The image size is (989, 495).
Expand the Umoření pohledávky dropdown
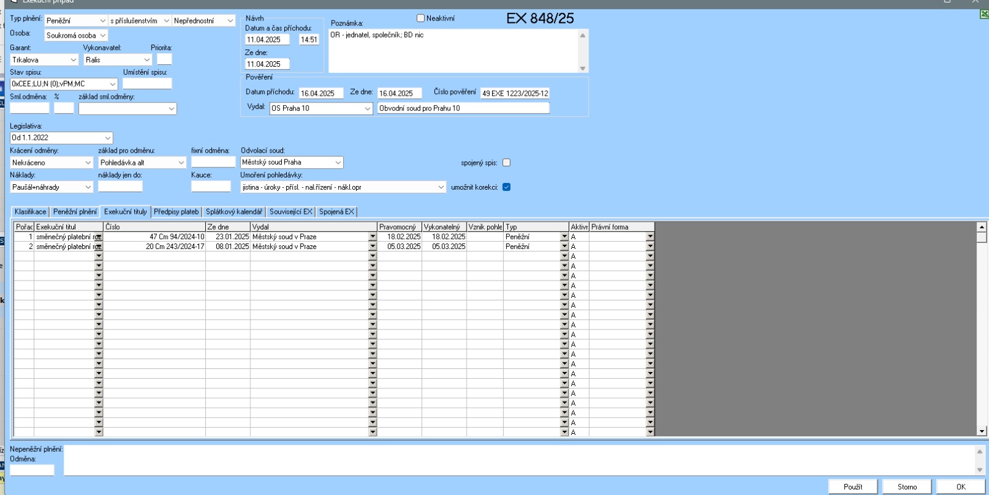tap(441, 187)
